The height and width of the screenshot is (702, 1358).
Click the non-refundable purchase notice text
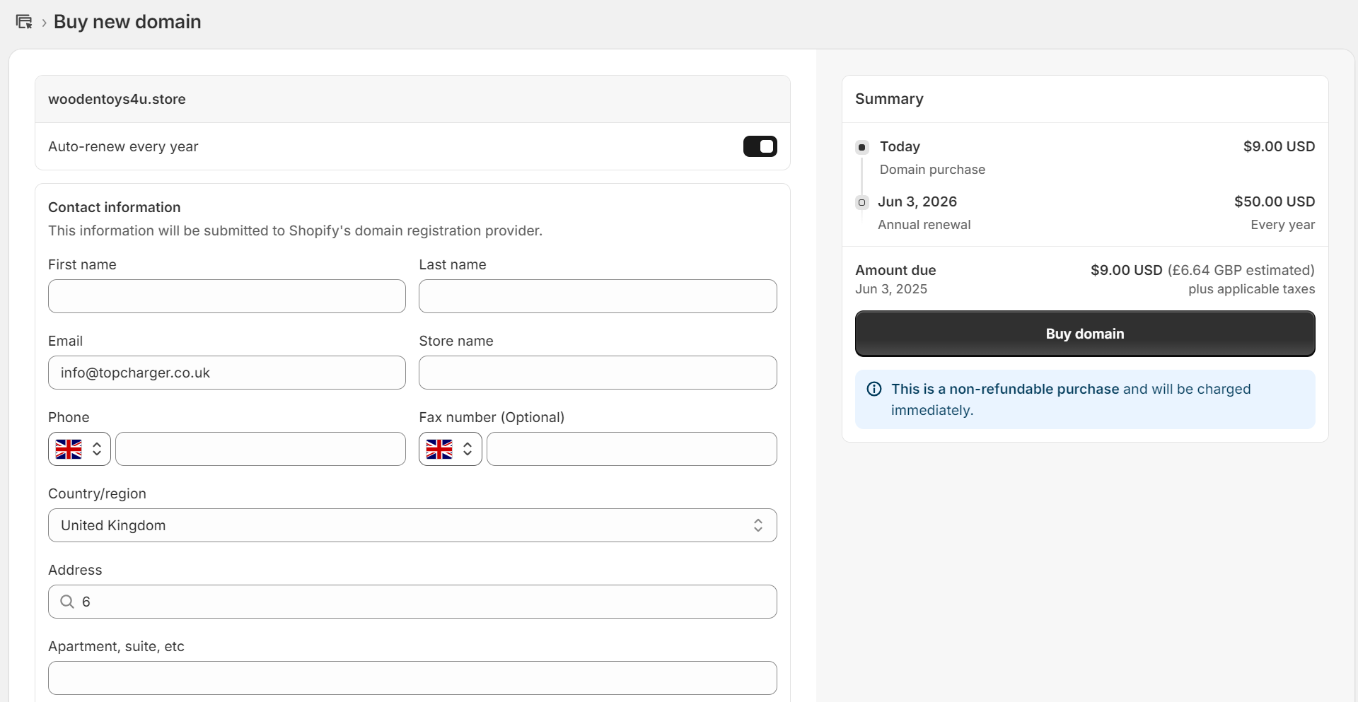tap(1071, 399)
